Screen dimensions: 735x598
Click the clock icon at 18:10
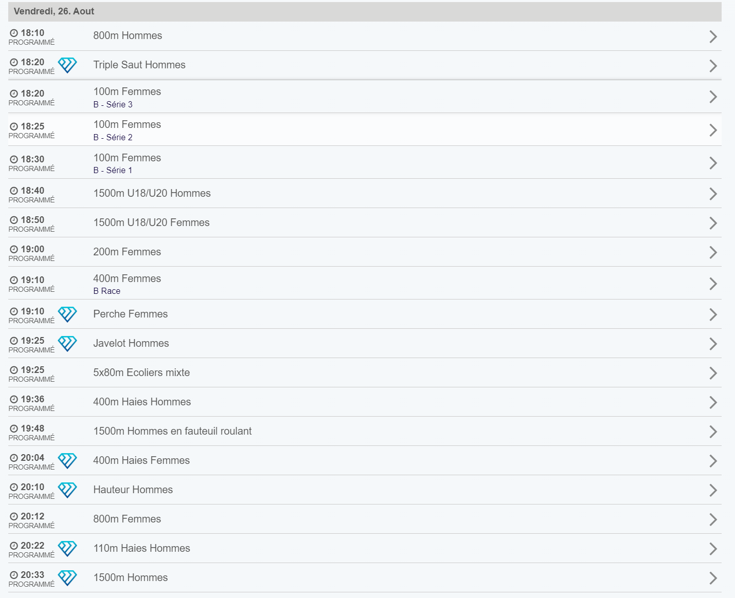click(x=14, y=33)
